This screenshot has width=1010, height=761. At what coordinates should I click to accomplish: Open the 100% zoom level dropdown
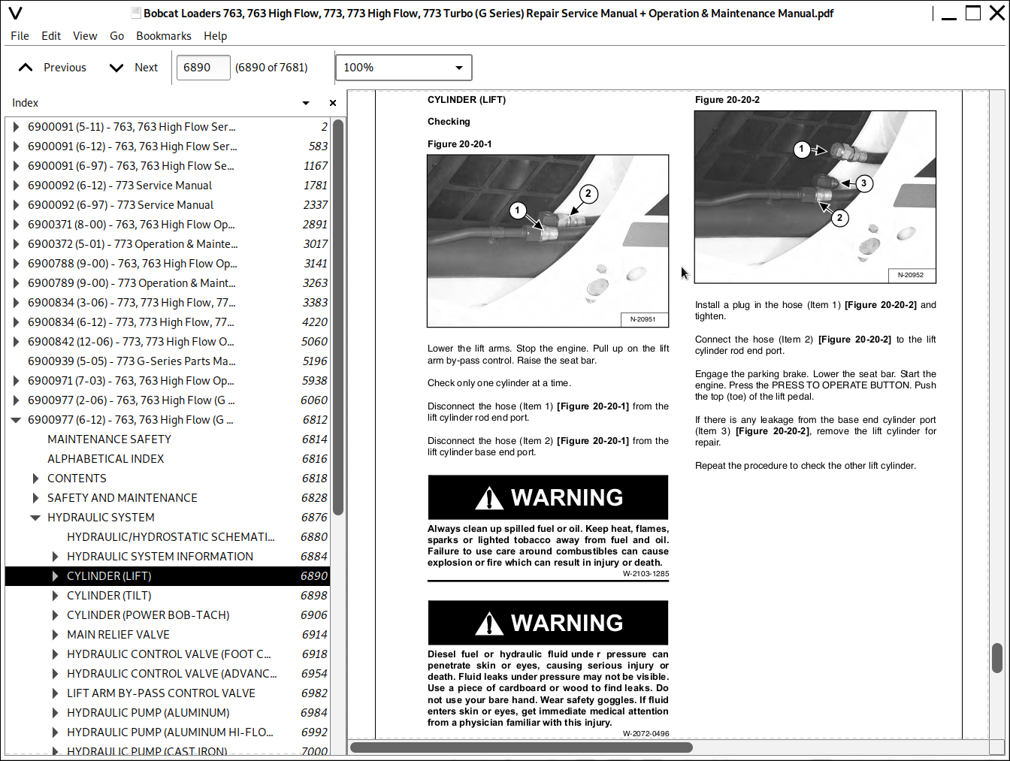click(404, 68)
